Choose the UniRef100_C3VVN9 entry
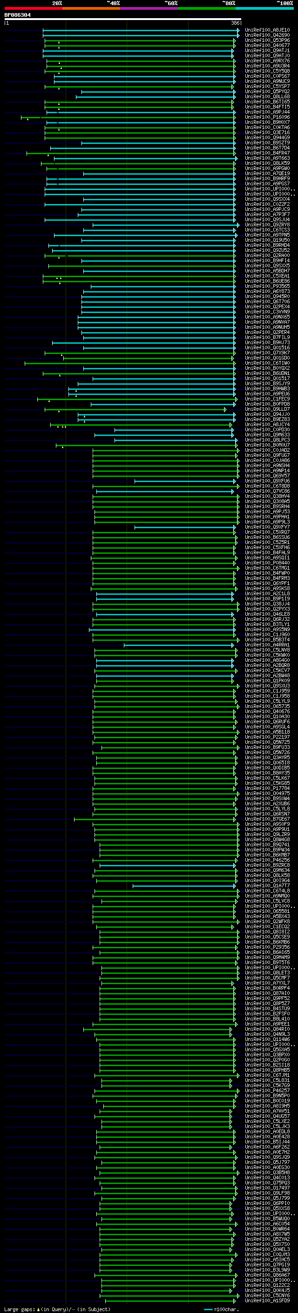This screenshot has width=298, height=1313. pyautogui.click(x=267, y=312)
